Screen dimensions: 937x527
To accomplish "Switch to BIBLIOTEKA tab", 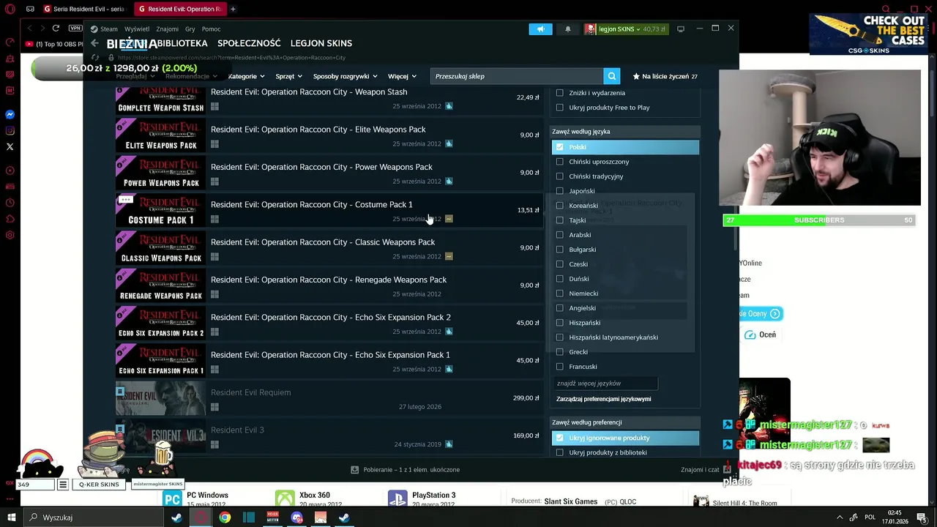I will point(182,43).
